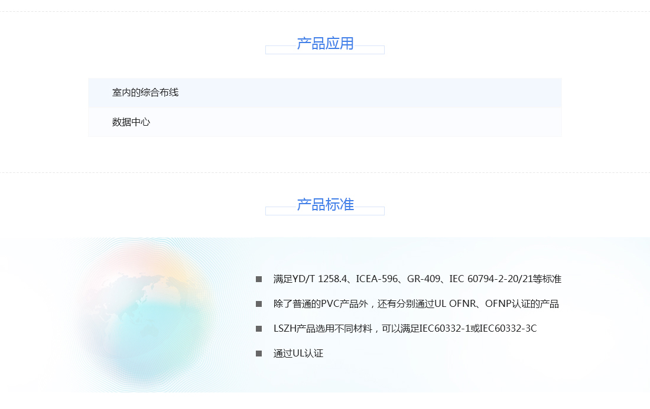
Task: Click the GR-409 standard text
Action: tap(424, 279)
